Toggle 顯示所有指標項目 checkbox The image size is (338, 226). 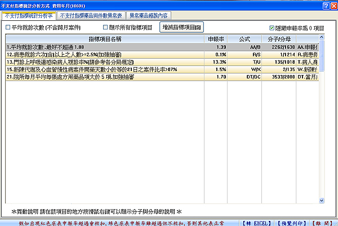tap(105, 27)
